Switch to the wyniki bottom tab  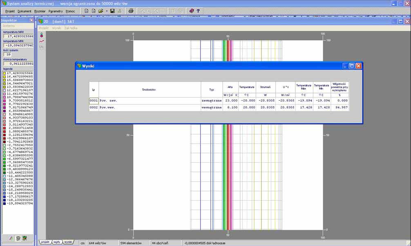(68, 242)
